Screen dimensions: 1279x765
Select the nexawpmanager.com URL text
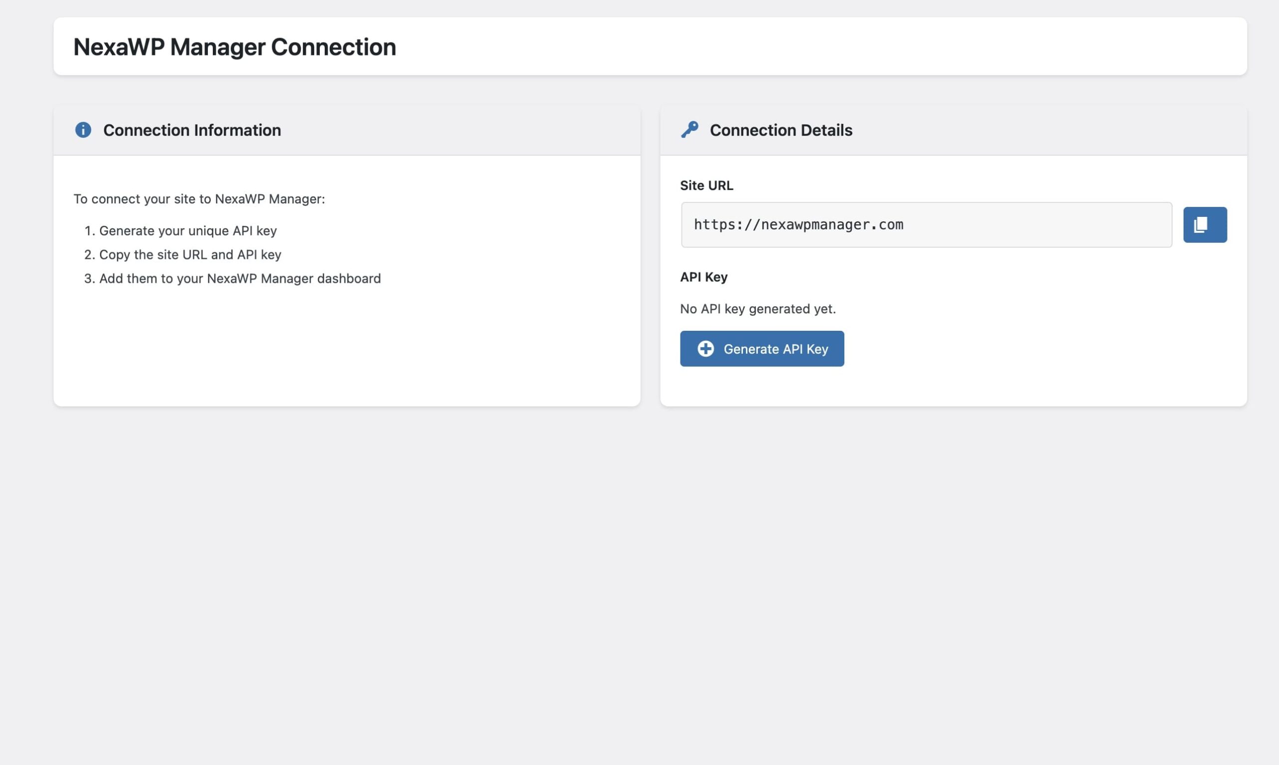798,225
